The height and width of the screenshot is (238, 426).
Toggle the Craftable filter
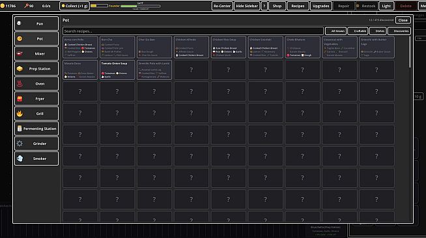[358, 31]
